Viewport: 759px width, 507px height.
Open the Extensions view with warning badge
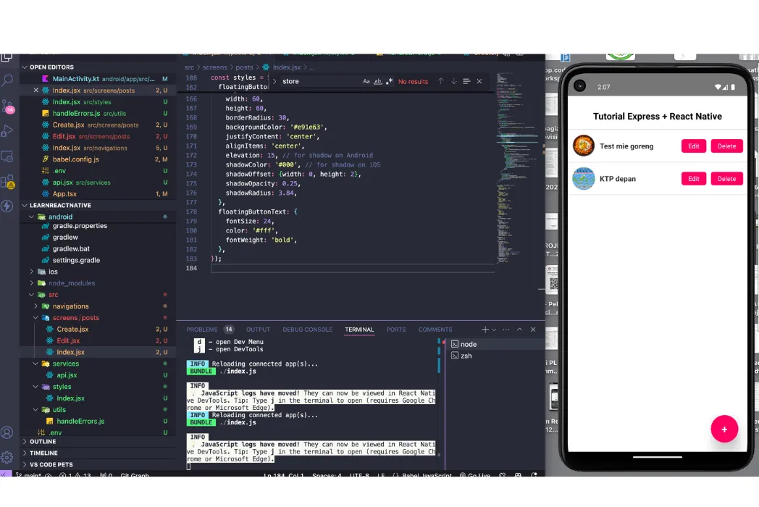pyautogui.click(x=7, y=182)
